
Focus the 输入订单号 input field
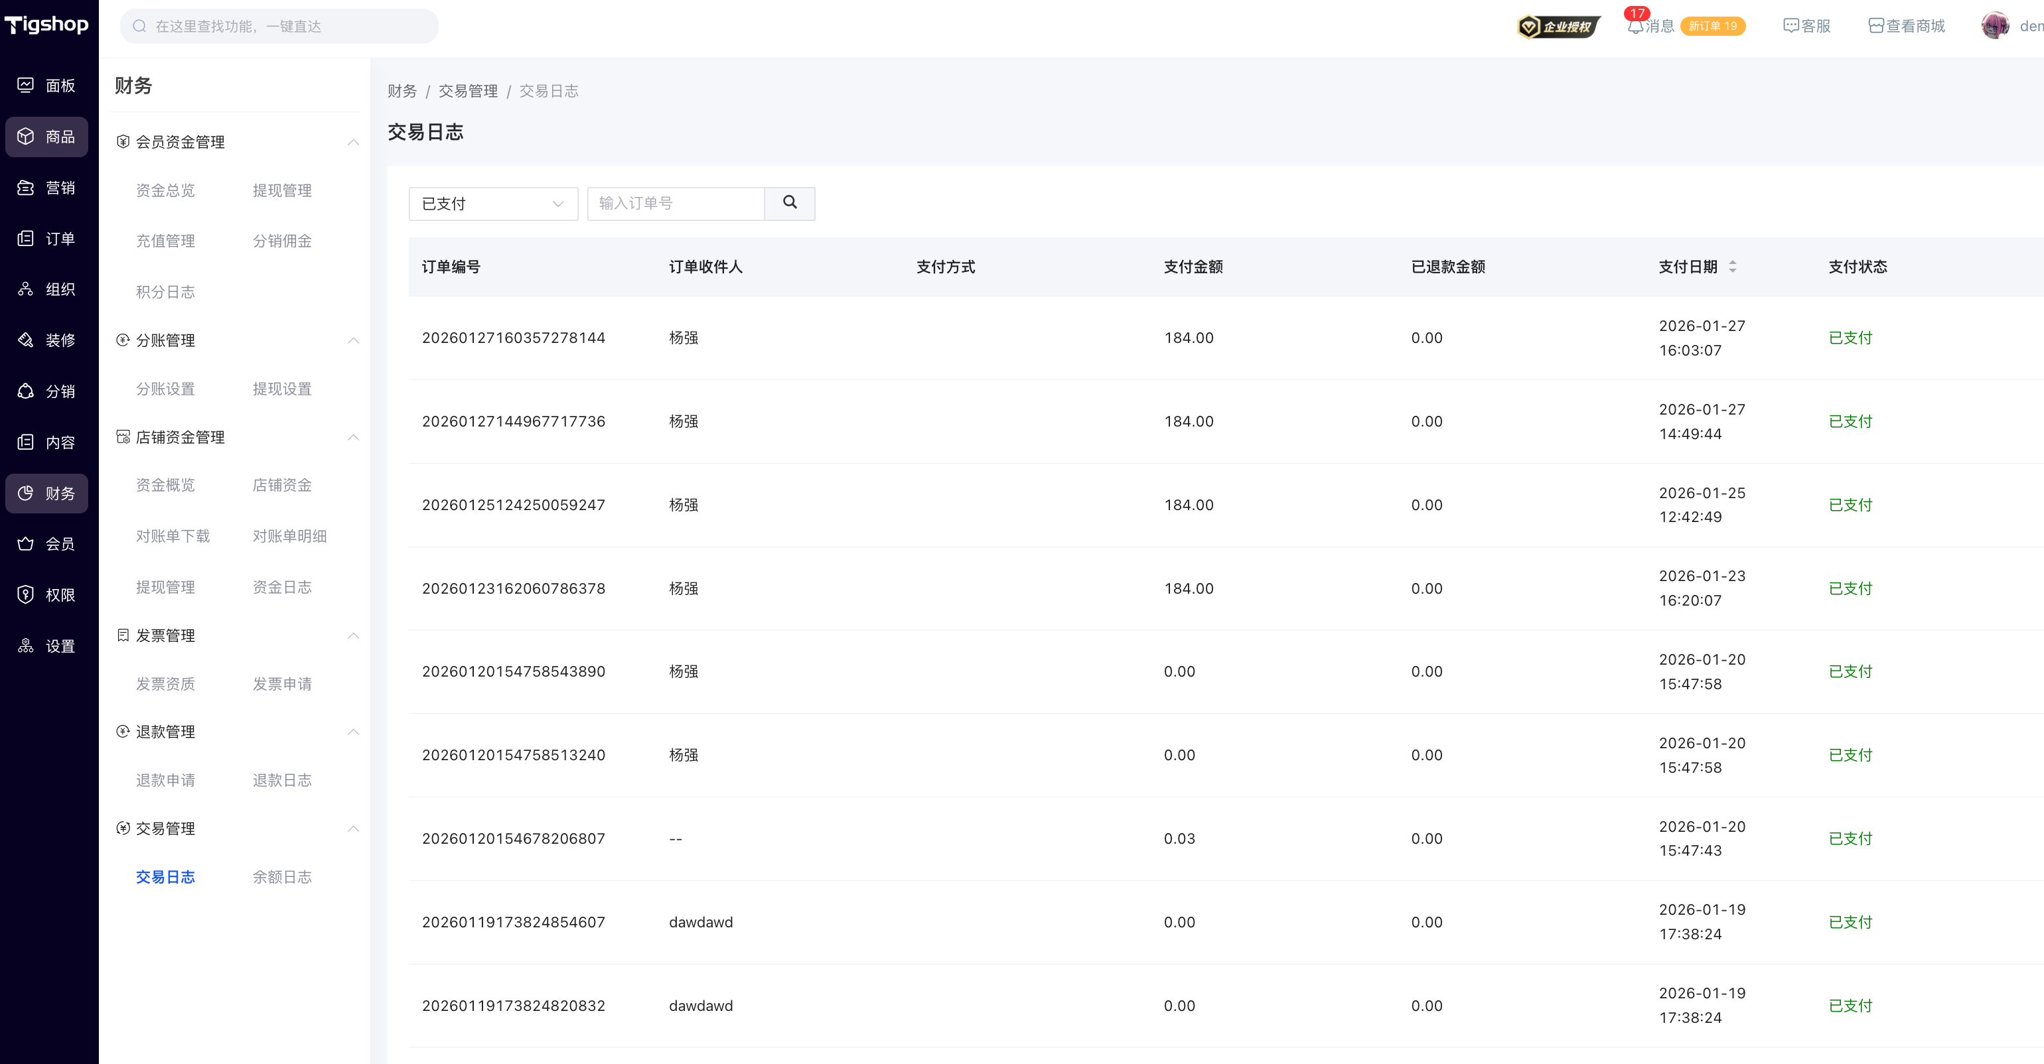point(676,203)
